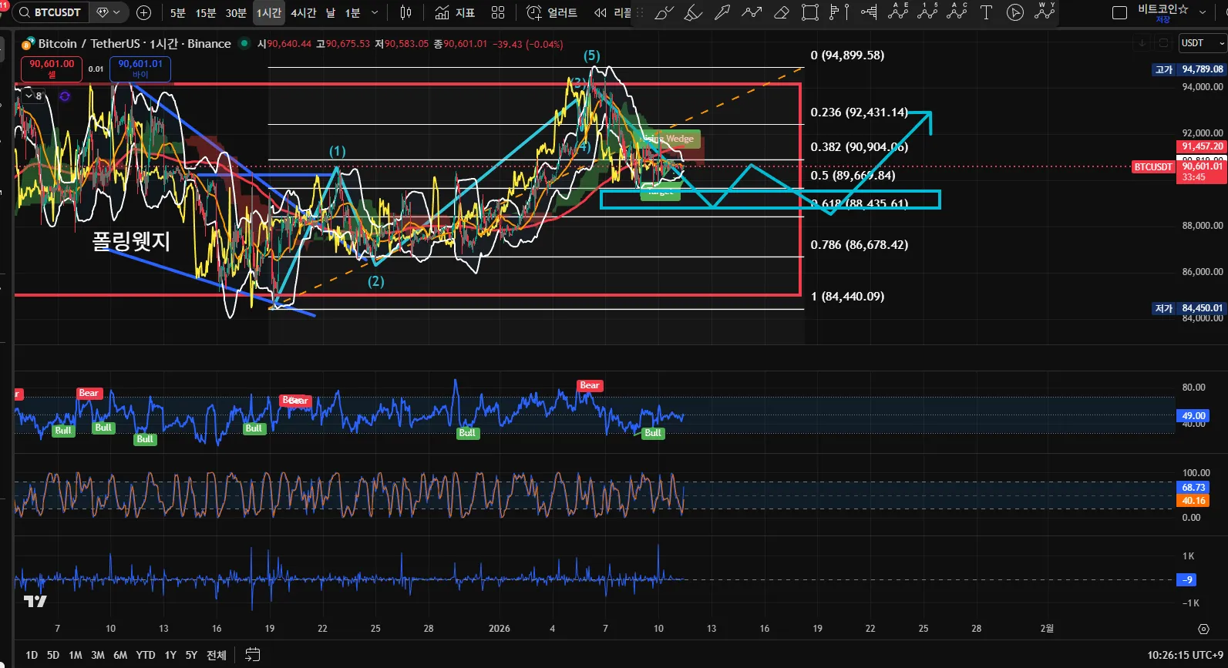Open the layout grid selector
The image size is (1228, 668).
498,13
